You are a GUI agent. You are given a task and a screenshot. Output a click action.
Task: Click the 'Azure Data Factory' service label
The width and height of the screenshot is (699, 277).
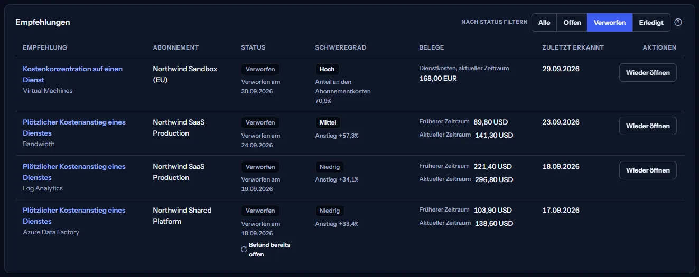[x=51, y=232]
